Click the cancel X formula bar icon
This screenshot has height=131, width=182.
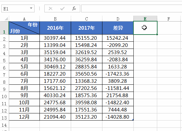[x=51, y=8]
